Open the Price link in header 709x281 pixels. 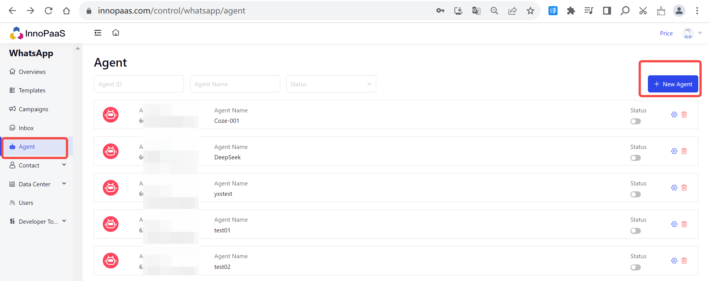pos(666,33)
